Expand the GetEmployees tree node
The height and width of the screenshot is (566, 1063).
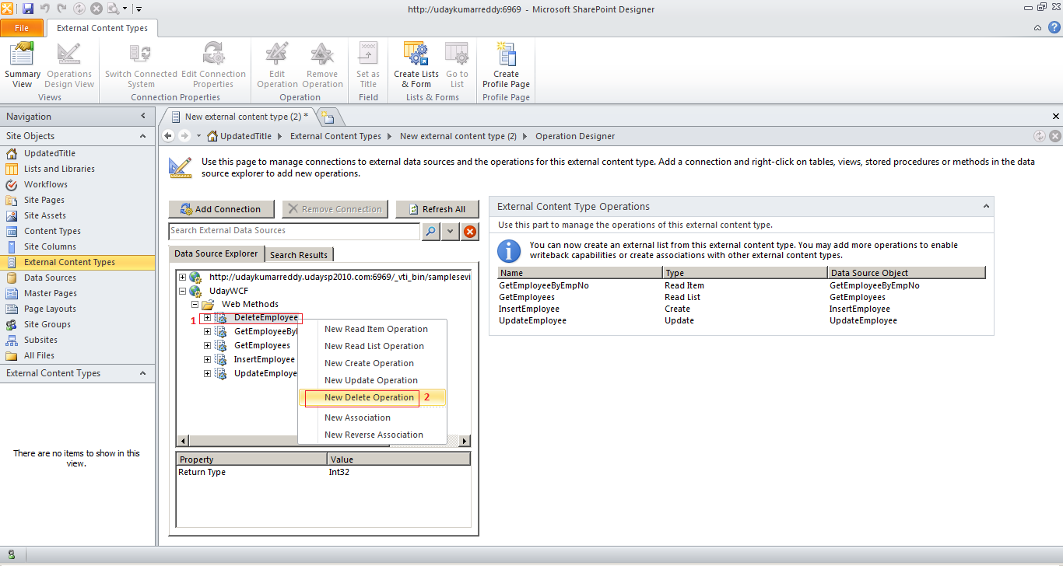[x=207, y=345]
